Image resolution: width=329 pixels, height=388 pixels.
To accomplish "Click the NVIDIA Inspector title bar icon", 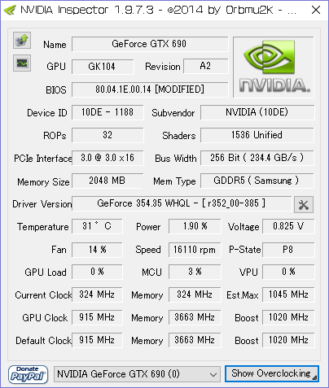I will 10,11.
